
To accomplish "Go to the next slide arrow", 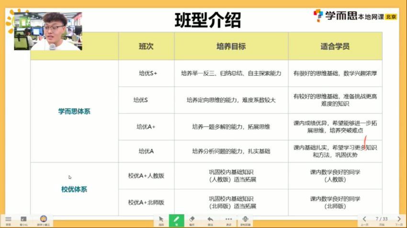I will click(x=399, y=219).
